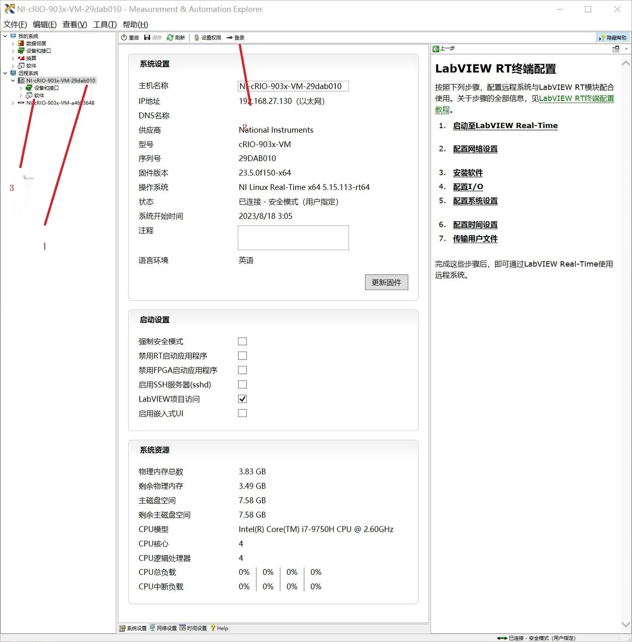Screen dimensions: 632x642
Task: Open the 启动至LabVIEW Real-Time link
Action: pos(505,126)
